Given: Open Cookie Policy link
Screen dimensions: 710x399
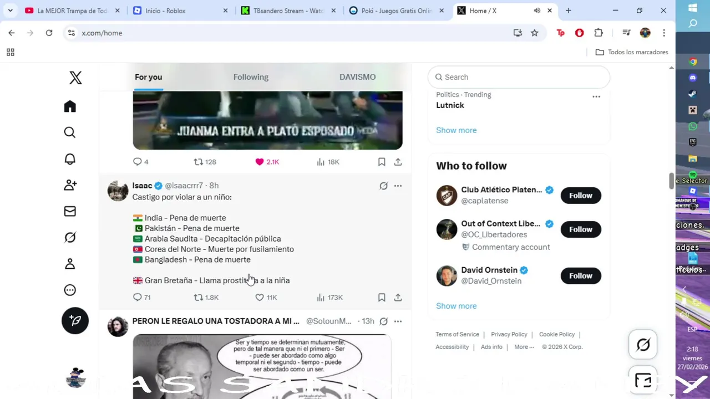Looking at the screenshot, I should tap(557, 334).
